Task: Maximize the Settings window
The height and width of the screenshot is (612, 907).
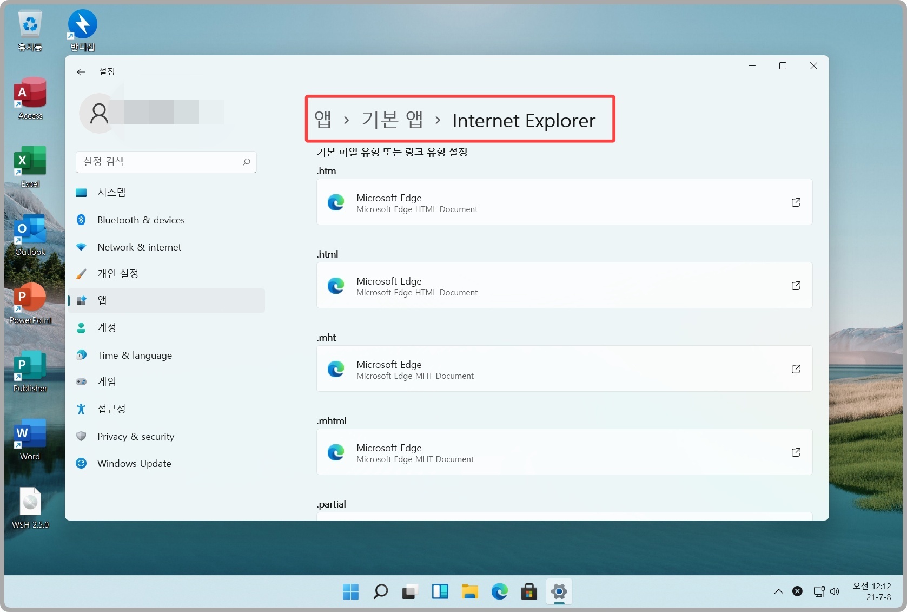Action: pos(783,66)
